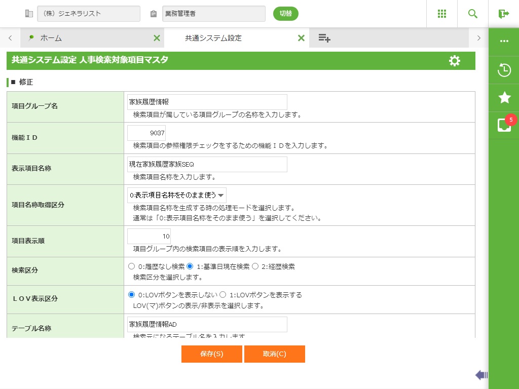Viewport: 519px width, 389px height.
Task: Click the logout icon at top right
Action: (x=503, y=14)
